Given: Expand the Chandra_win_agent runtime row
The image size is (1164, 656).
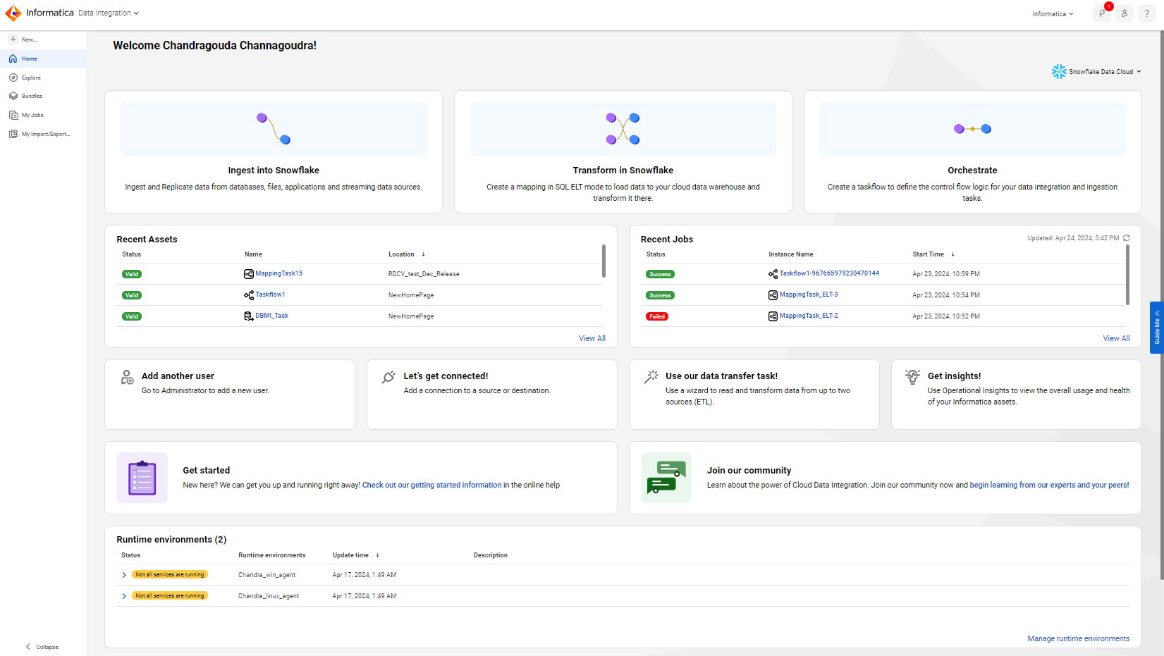Looking at the screenshot, I should [124, 575].
